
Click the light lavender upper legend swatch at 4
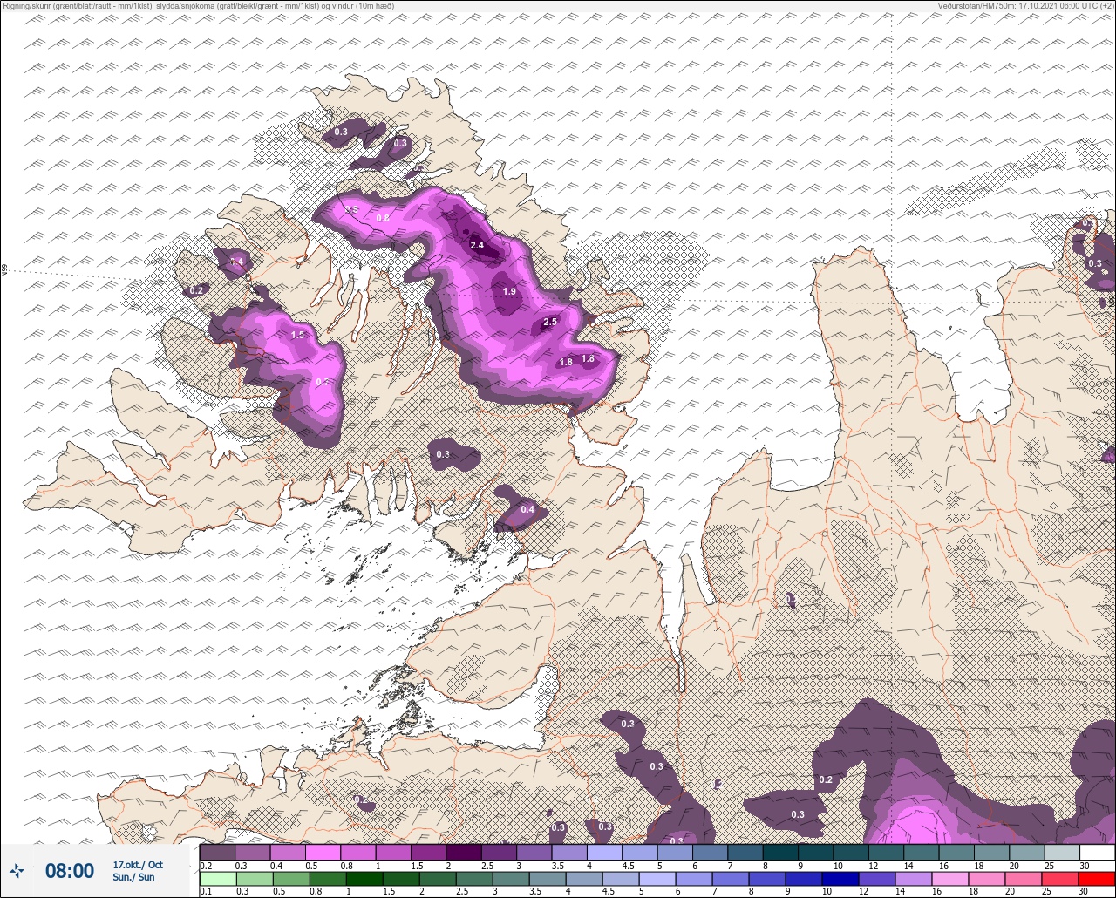tap(604, 852)
